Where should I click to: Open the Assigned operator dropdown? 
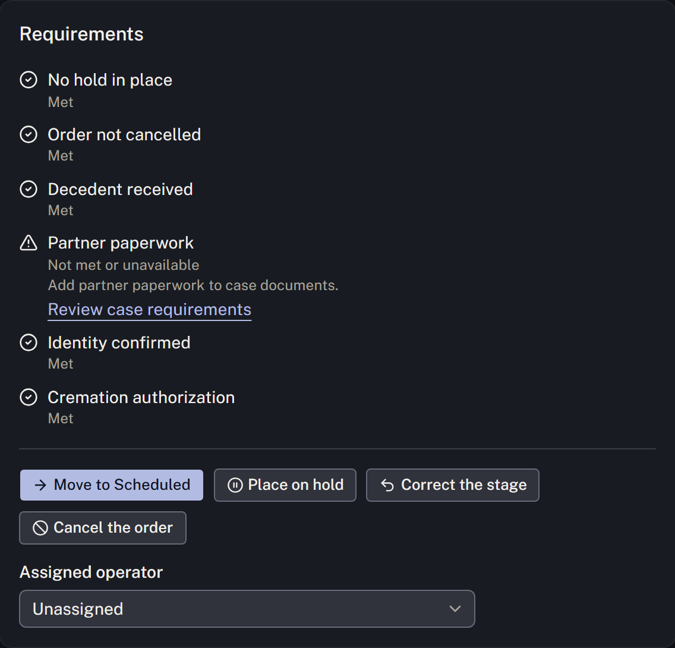(x=247, y=609)
